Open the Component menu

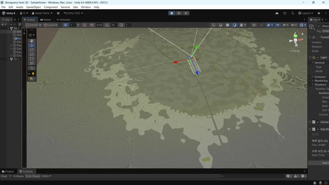(51, 7)
